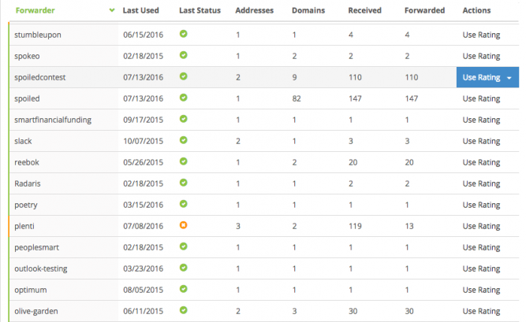Select the reebok forwarder name
The height and width of the screenshot is (322, 526).
click(x=27, y=162)
